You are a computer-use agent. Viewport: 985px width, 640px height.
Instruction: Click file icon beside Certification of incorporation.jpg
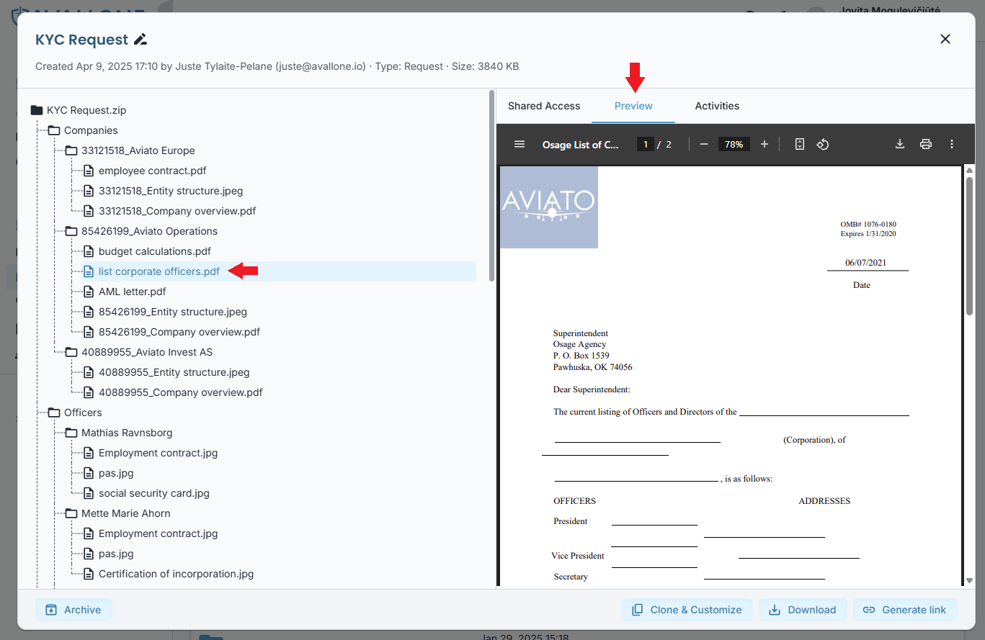click(x=89, y=574)
